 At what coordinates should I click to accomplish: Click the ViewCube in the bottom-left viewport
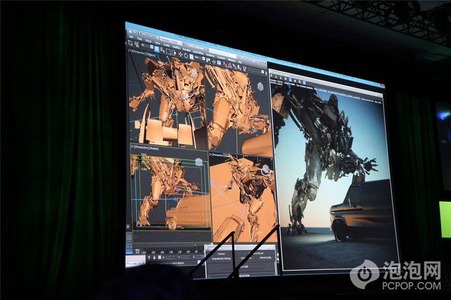[x=199, y=162]
